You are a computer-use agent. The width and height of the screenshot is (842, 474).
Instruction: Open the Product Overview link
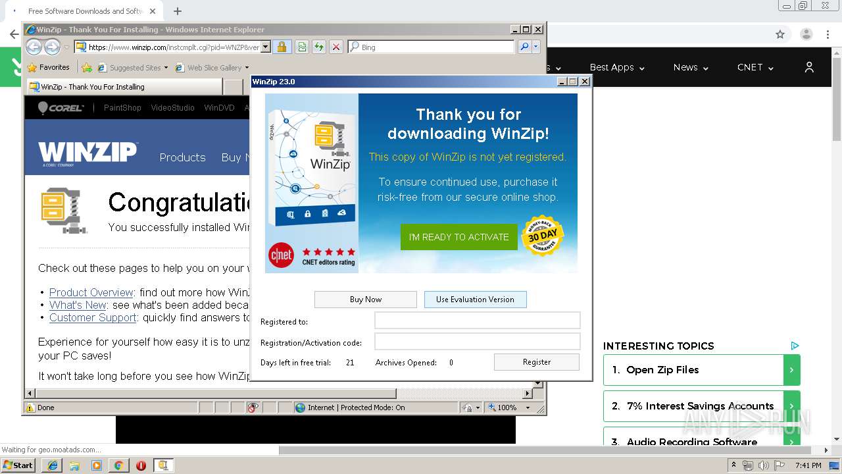91,292
